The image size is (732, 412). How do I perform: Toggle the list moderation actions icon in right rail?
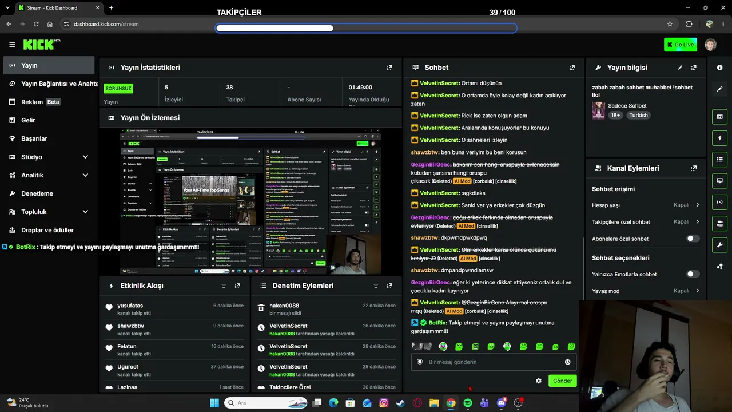point(719,159)
